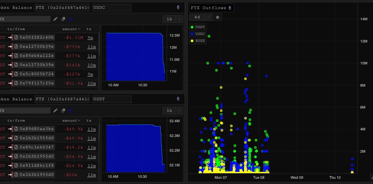
Task: Click Ethereum icon in USDC balance panel header
Action: (x=178, y=8)
